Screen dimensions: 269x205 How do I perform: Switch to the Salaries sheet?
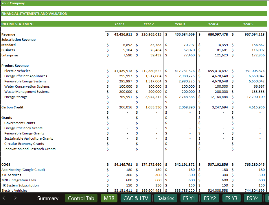click(165, 198)
